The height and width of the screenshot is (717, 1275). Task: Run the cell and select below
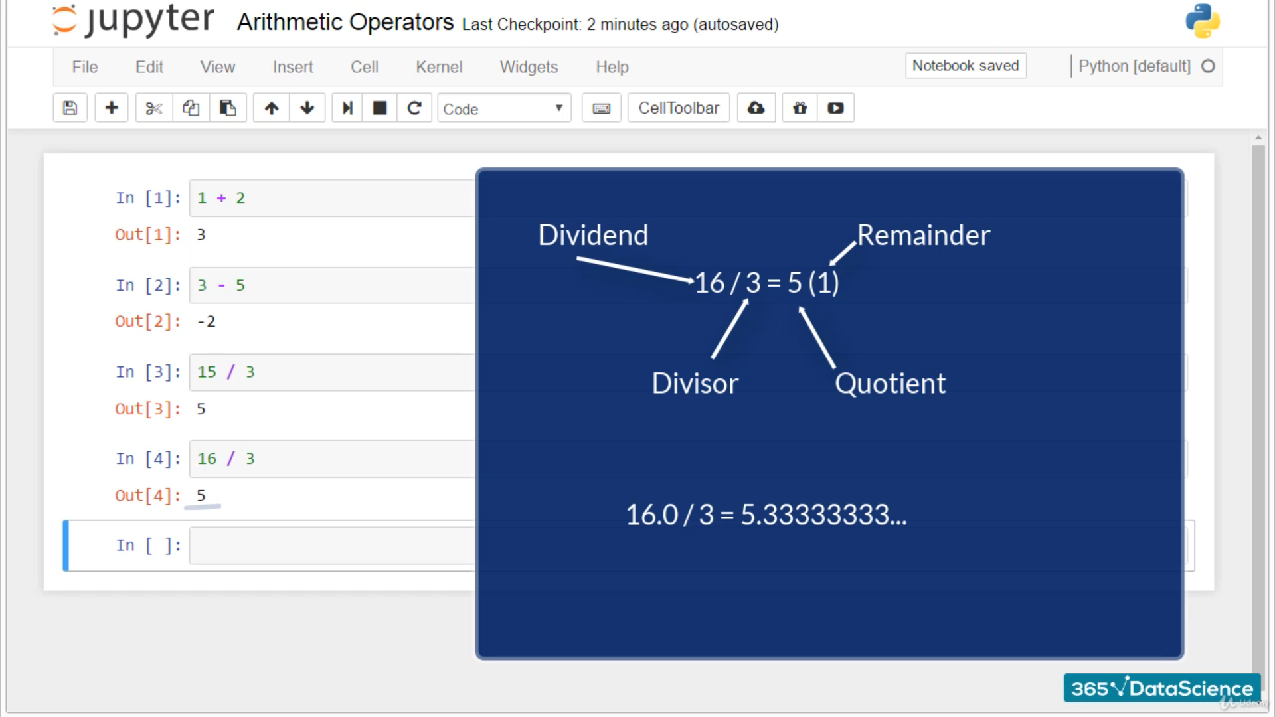347,108
